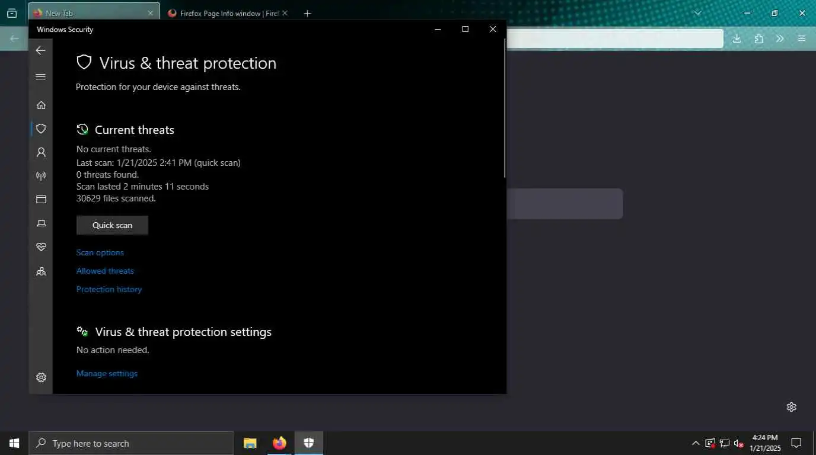Open Account protection person icon

[41, 152]
